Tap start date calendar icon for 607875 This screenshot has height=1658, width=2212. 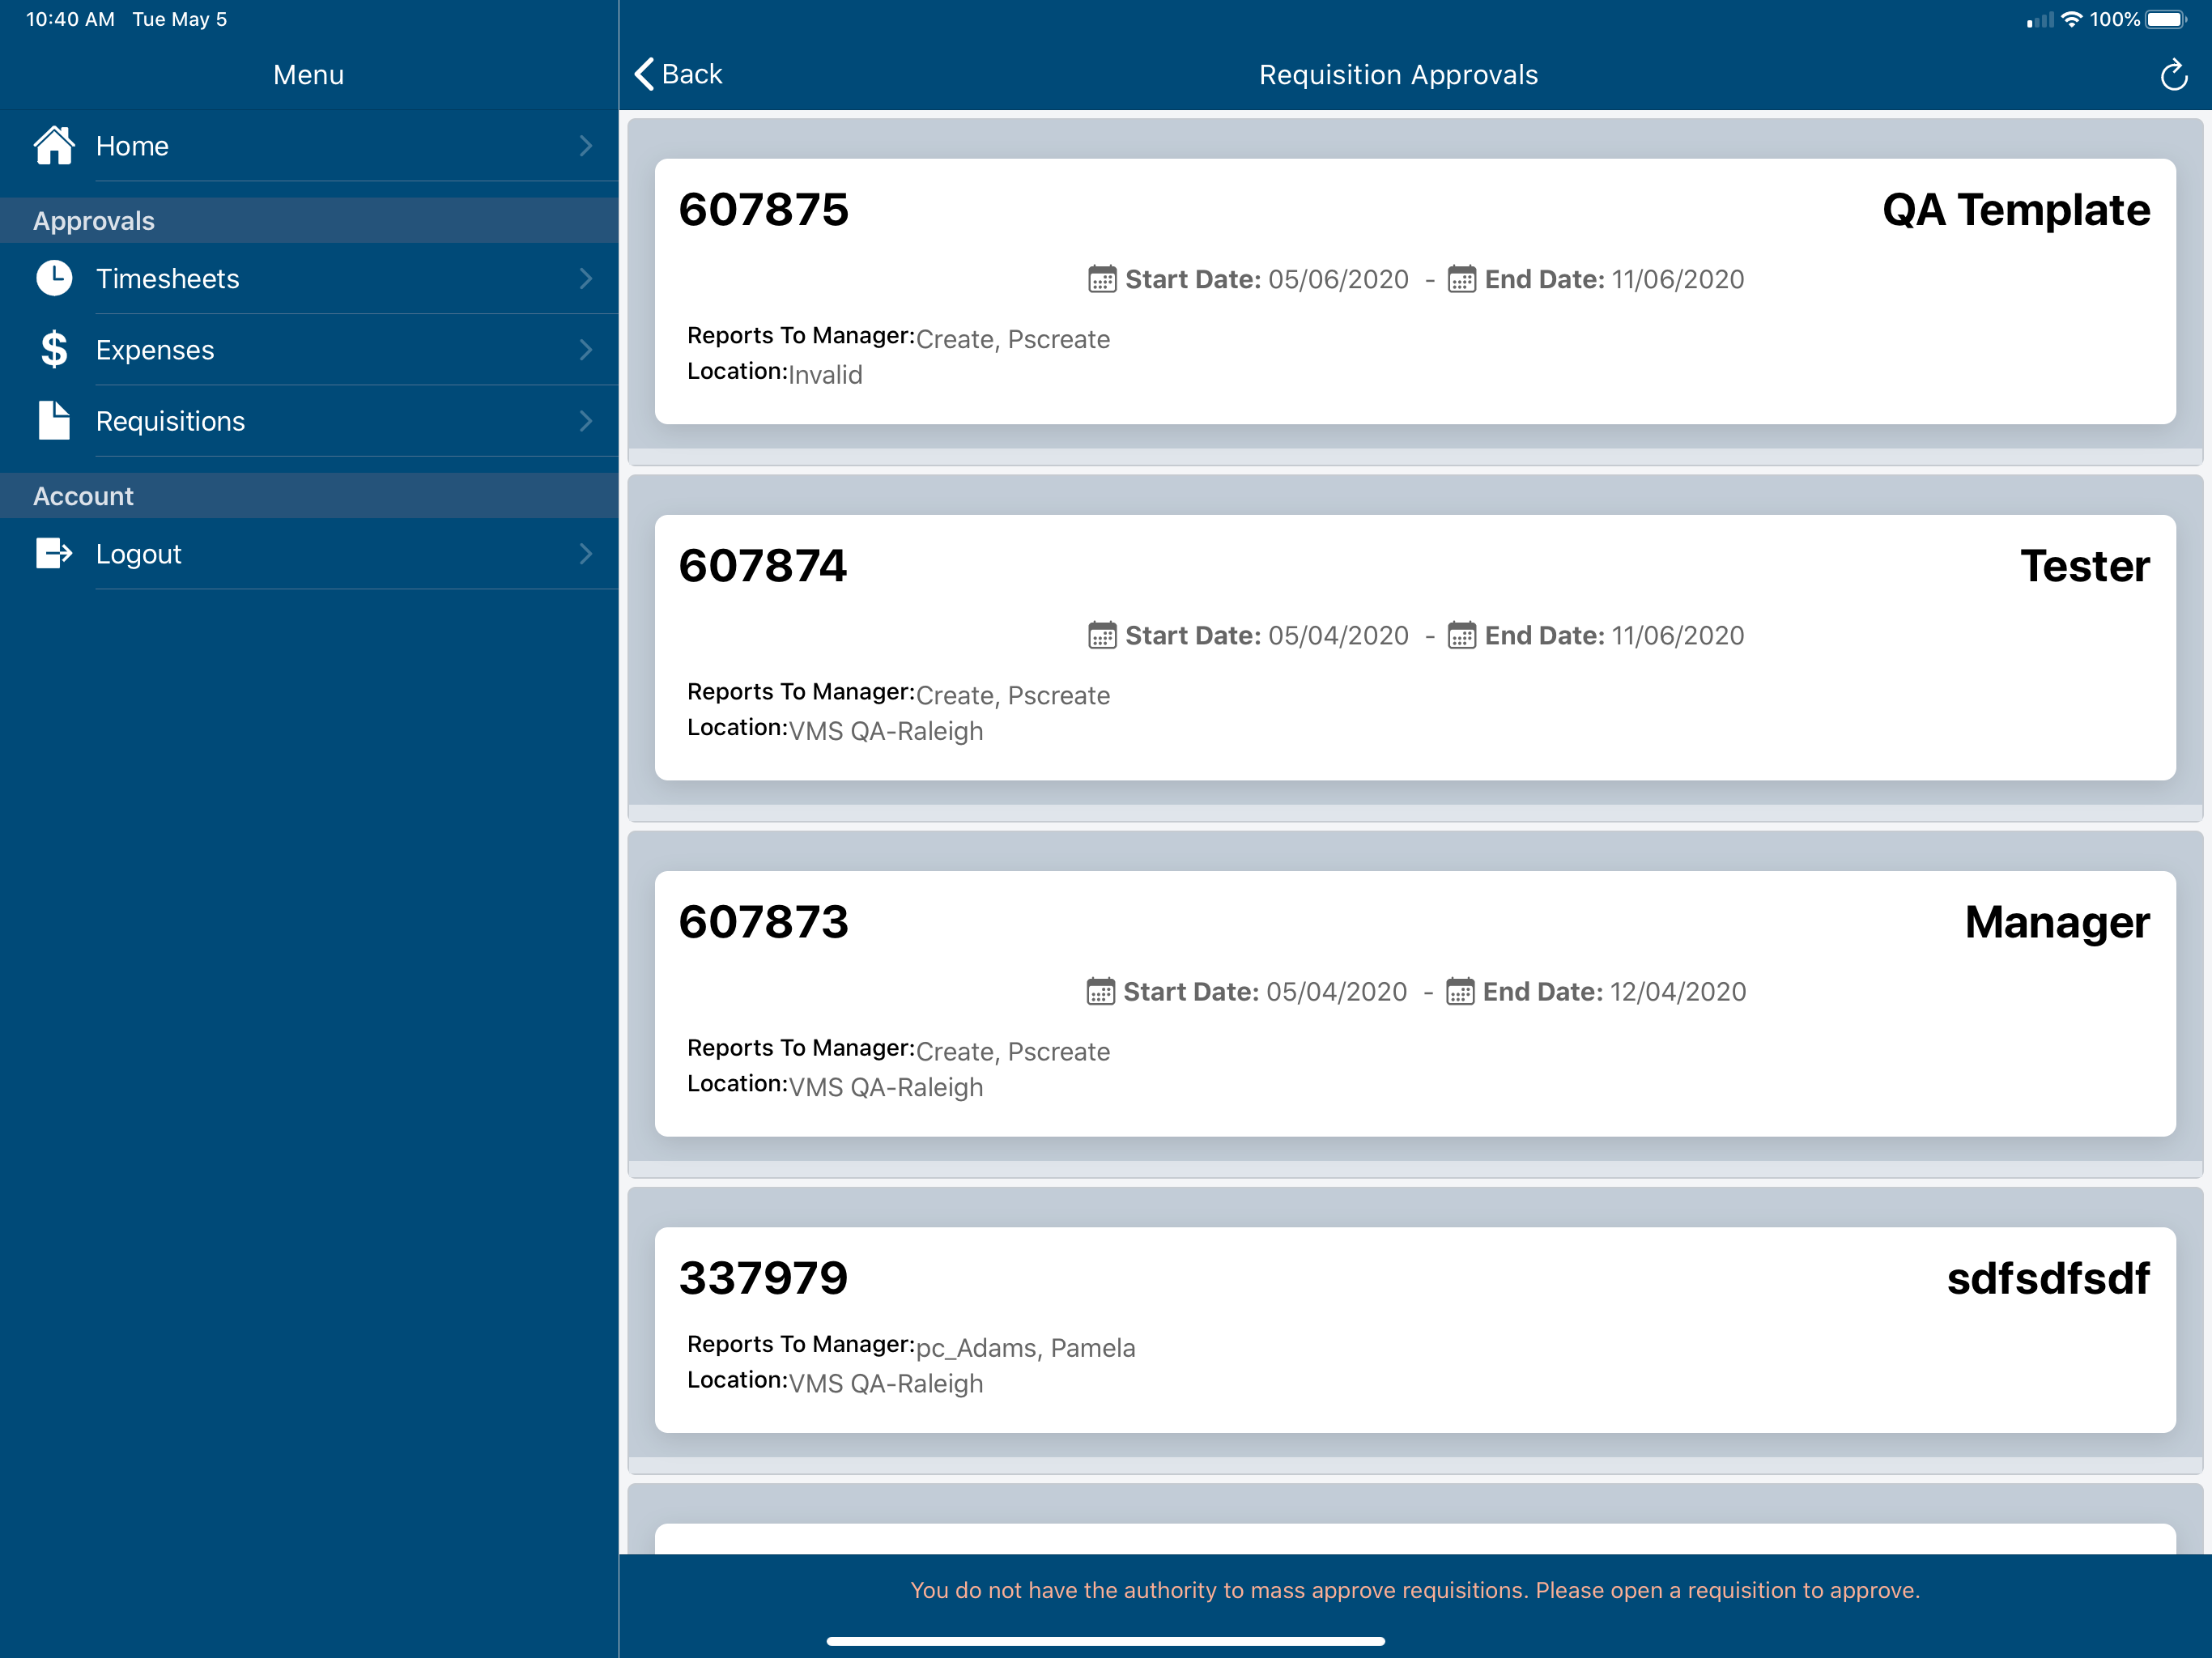click(x=1101, y=279)
